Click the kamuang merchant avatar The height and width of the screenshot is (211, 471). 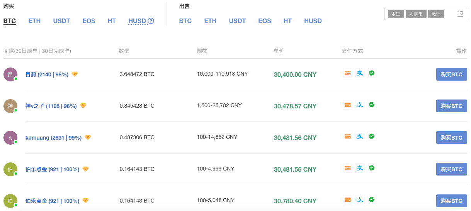coord(10,138)
